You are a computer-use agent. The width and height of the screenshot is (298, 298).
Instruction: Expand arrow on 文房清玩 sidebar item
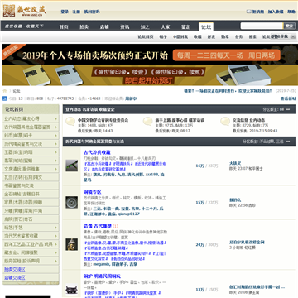(55, 169)
